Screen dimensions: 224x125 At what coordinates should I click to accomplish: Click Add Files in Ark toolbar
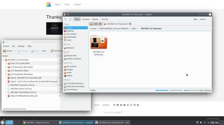pyautogui.click(x=56, y=51)
